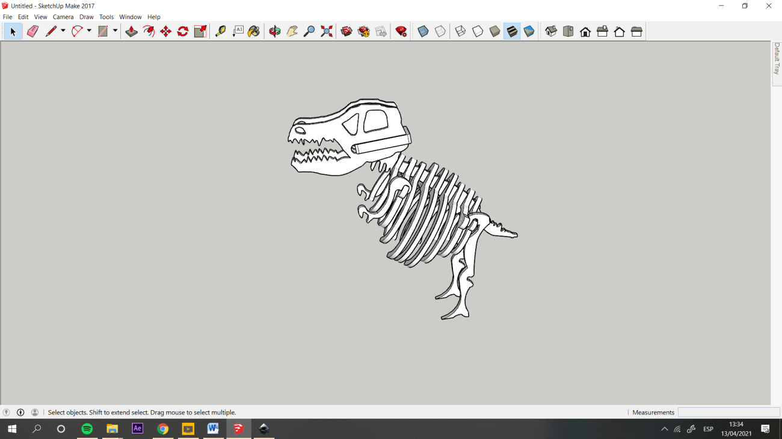Open the 3D Warehouse icon

[346, 32]
